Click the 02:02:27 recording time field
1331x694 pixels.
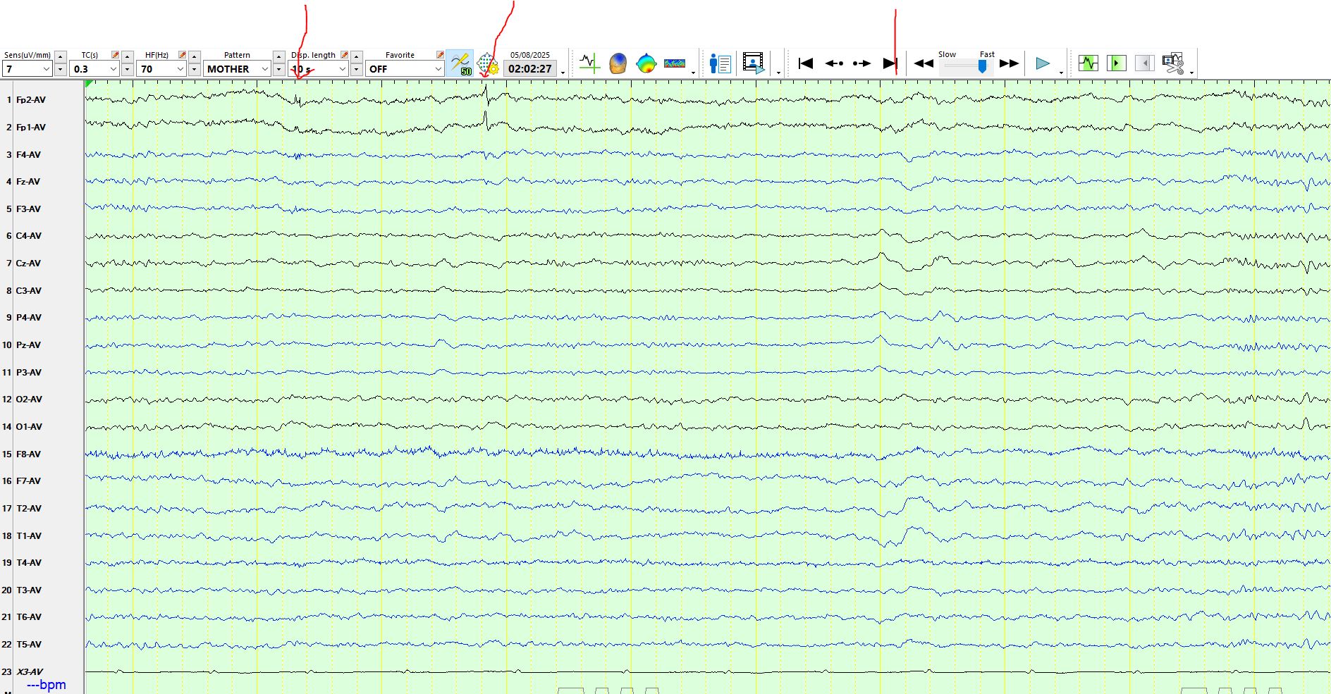click(x=530, y=69)
